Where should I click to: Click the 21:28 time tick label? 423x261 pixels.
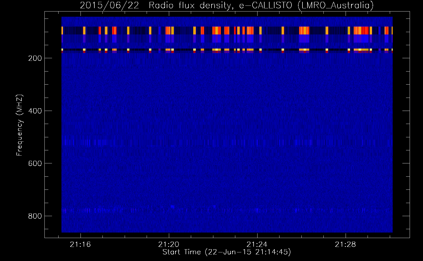point(345,244)
